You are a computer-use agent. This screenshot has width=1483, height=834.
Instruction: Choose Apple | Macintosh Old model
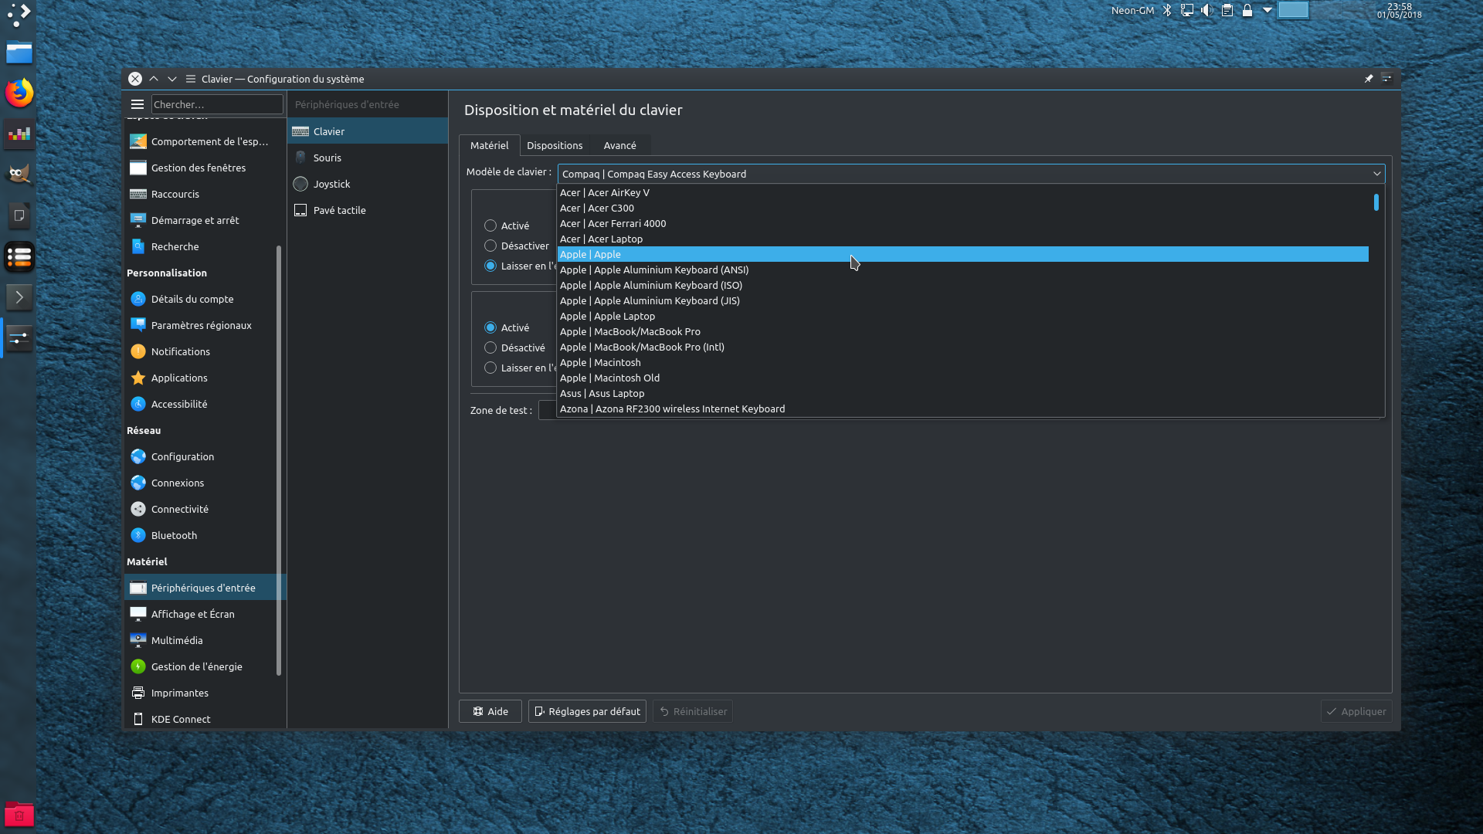[963, 378]
